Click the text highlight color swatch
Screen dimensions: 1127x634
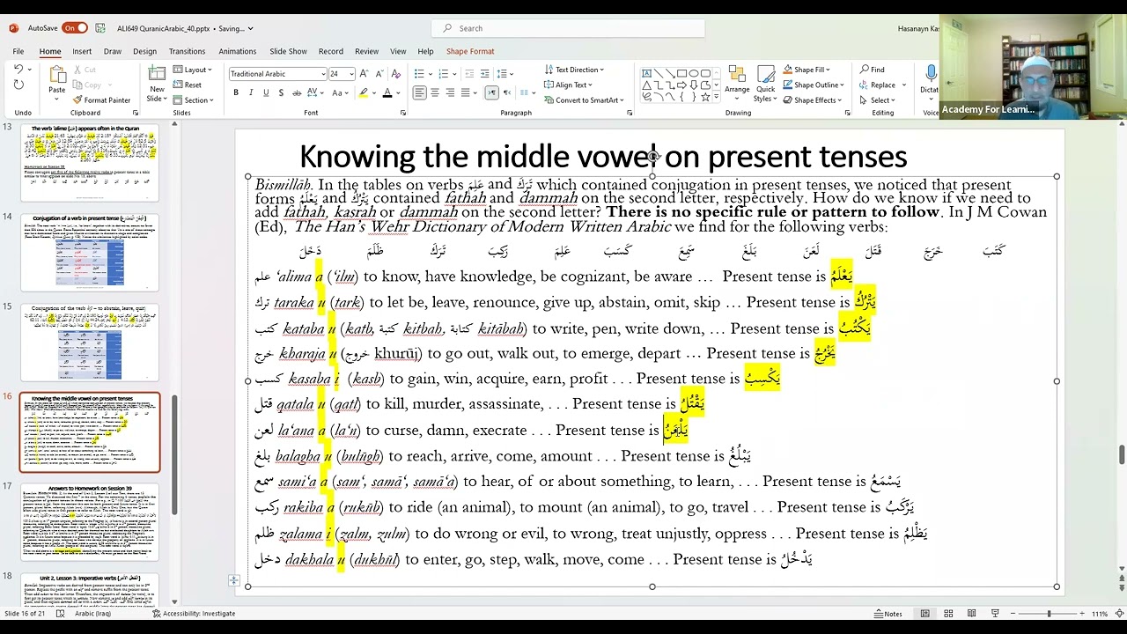pyautogui.click(x=363, y=92)
